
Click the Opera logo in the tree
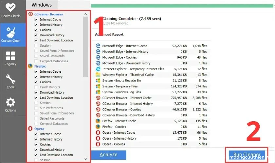click(x=30, y=128)
